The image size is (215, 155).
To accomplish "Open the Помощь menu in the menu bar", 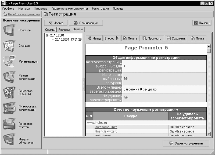I will point(118,9).
